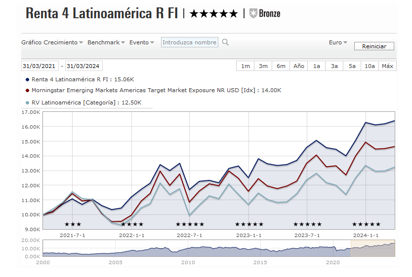This screenshot has height=277, width=412.
Task: Toggle the RV Latinoamérica category legend marker
Action: 27,103
